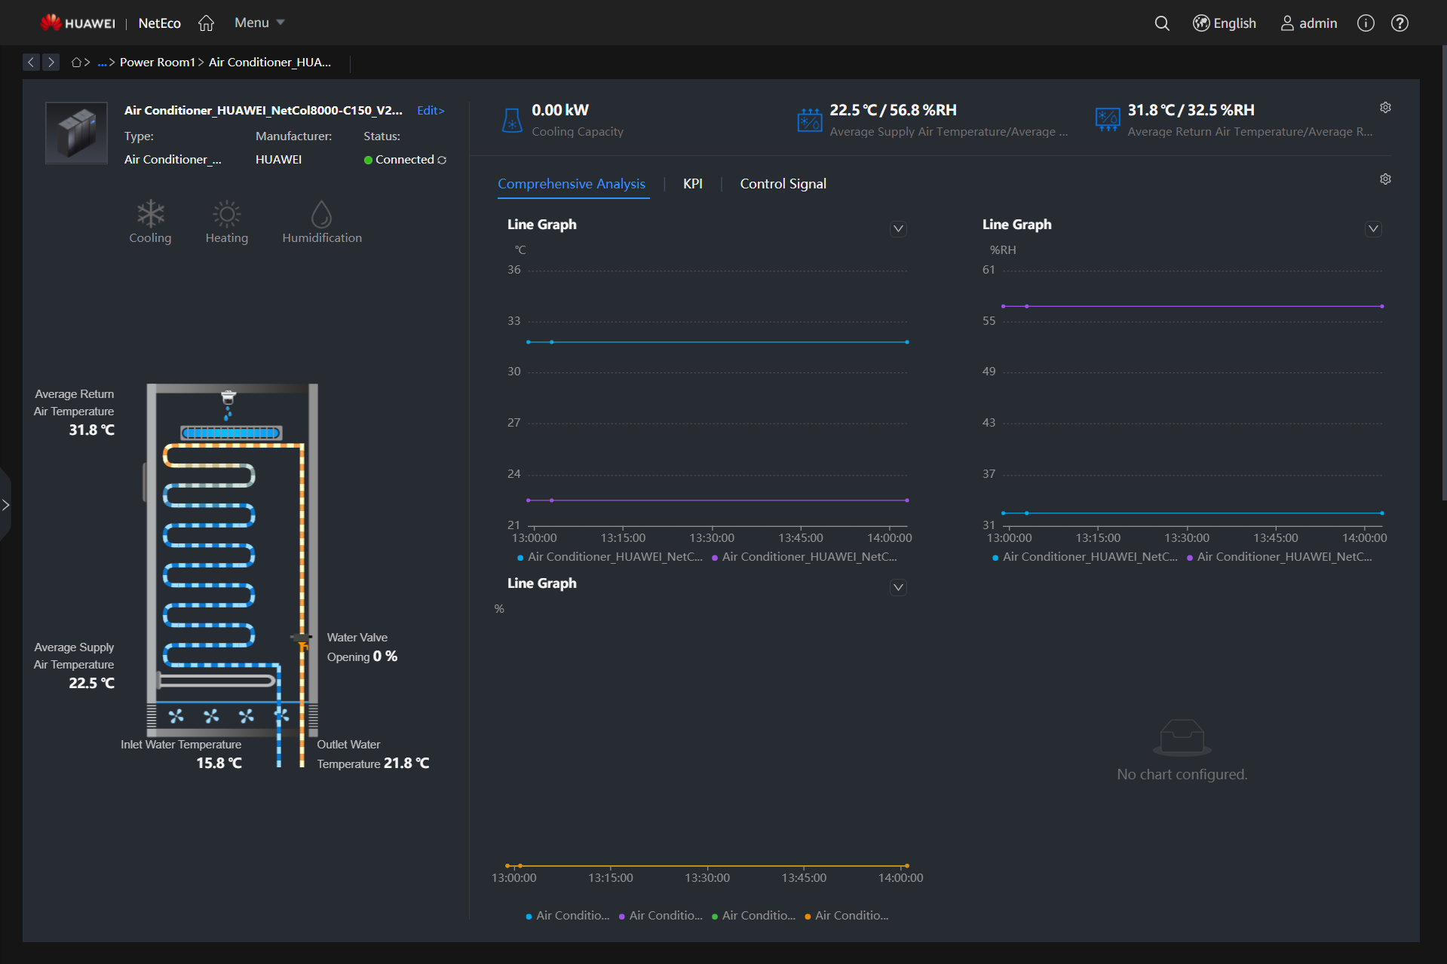Open the help question mark icon
This screenshot has width=1447, height=964.
[x=1399, y=23]
